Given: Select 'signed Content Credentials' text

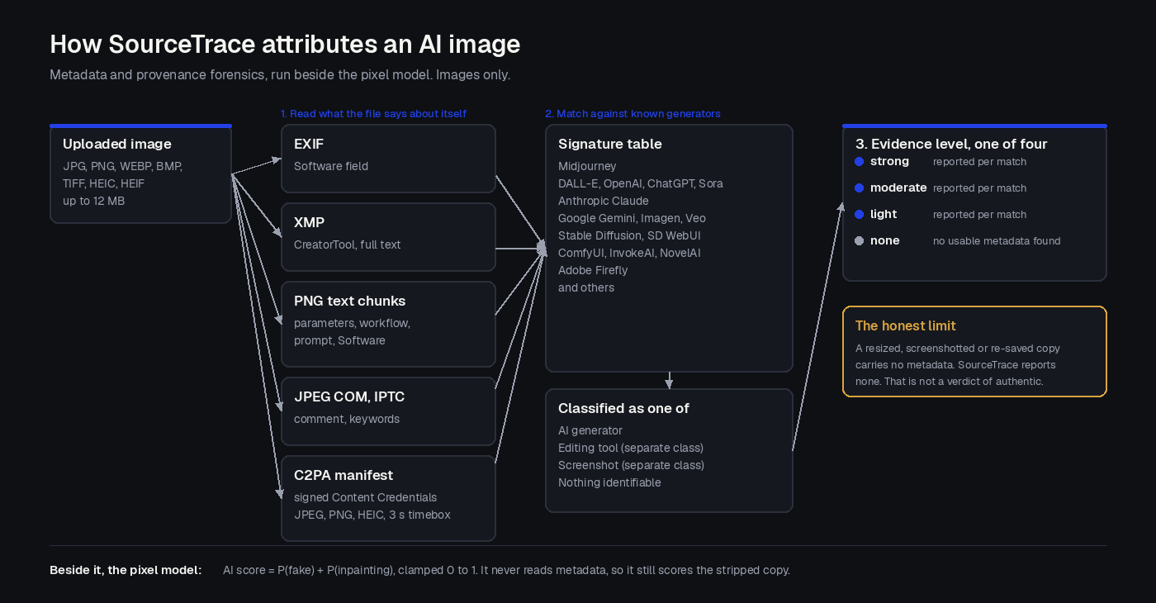Looking at the screenshot, I should coord(366,497).
